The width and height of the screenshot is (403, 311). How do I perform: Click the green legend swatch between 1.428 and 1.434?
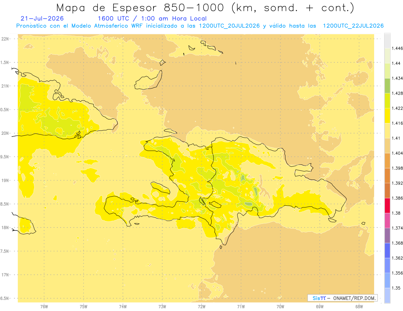387,86
